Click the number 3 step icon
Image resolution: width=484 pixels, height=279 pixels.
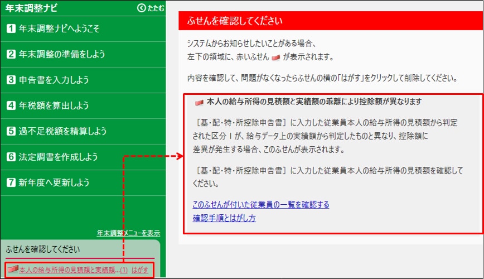[x=11, y=80]
